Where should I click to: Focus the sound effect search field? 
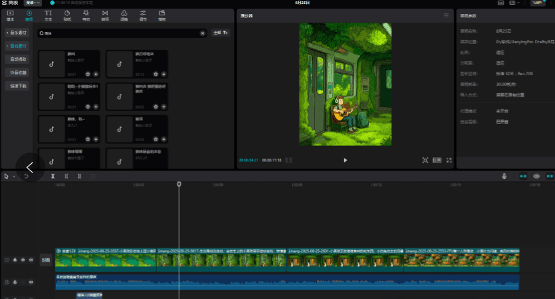coord(122,33)
